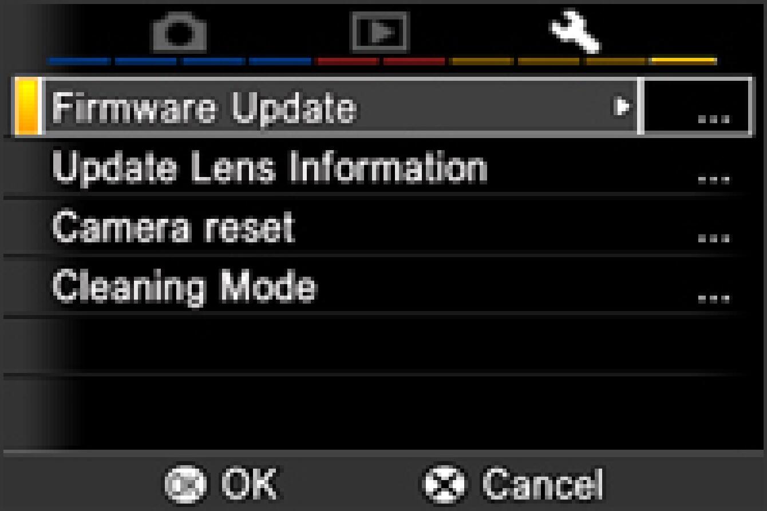This screenshot has width=767, height=511.
Task: Switch to first red playback tab page
Action: pyautogui.click(x=347, y=61)
